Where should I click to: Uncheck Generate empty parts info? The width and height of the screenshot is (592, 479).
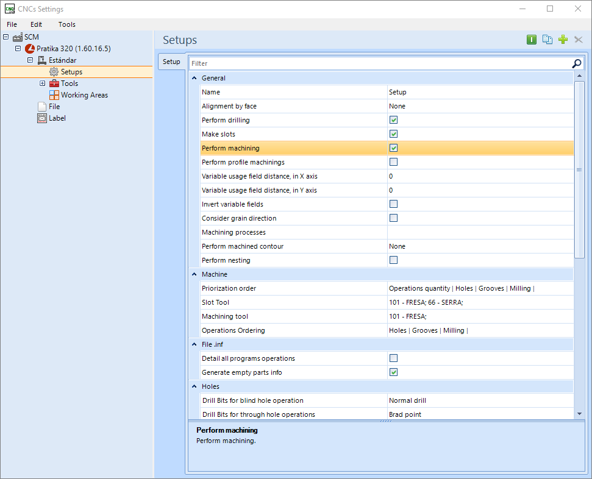[x=393, y=372]
